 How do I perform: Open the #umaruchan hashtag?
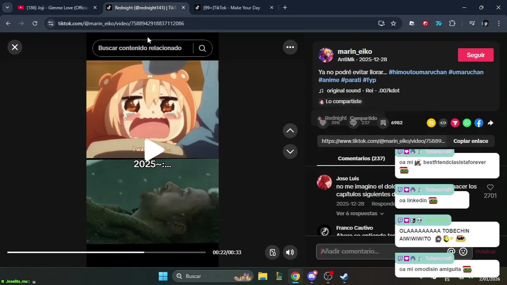pos(466,72)
